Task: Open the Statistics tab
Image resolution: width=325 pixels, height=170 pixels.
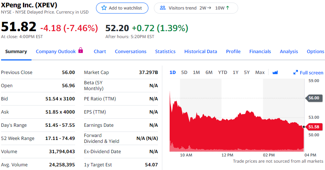Action: (x=165, y=52)
